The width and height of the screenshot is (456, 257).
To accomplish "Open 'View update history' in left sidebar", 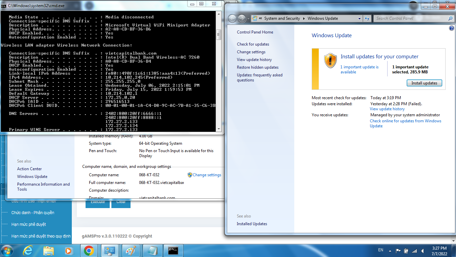I will click(254, 60).
